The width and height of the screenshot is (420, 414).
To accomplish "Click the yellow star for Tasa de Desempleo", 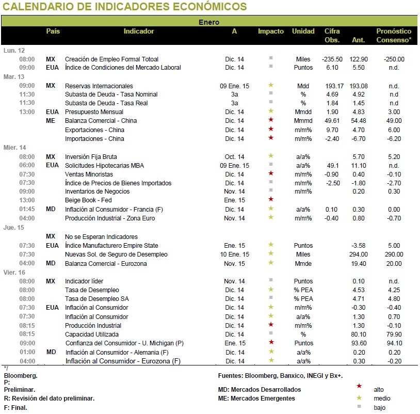I will (271, 289).
